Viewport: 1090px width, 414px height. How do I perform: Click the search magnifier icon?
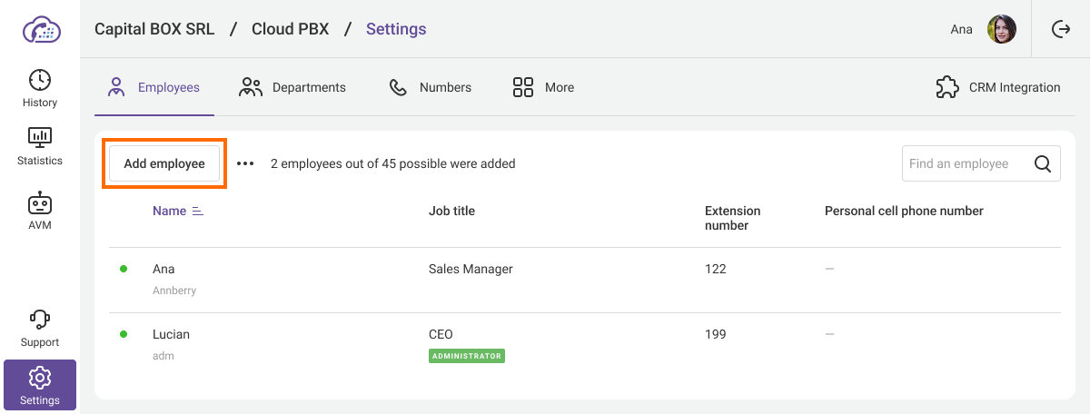click(1043, 164)
